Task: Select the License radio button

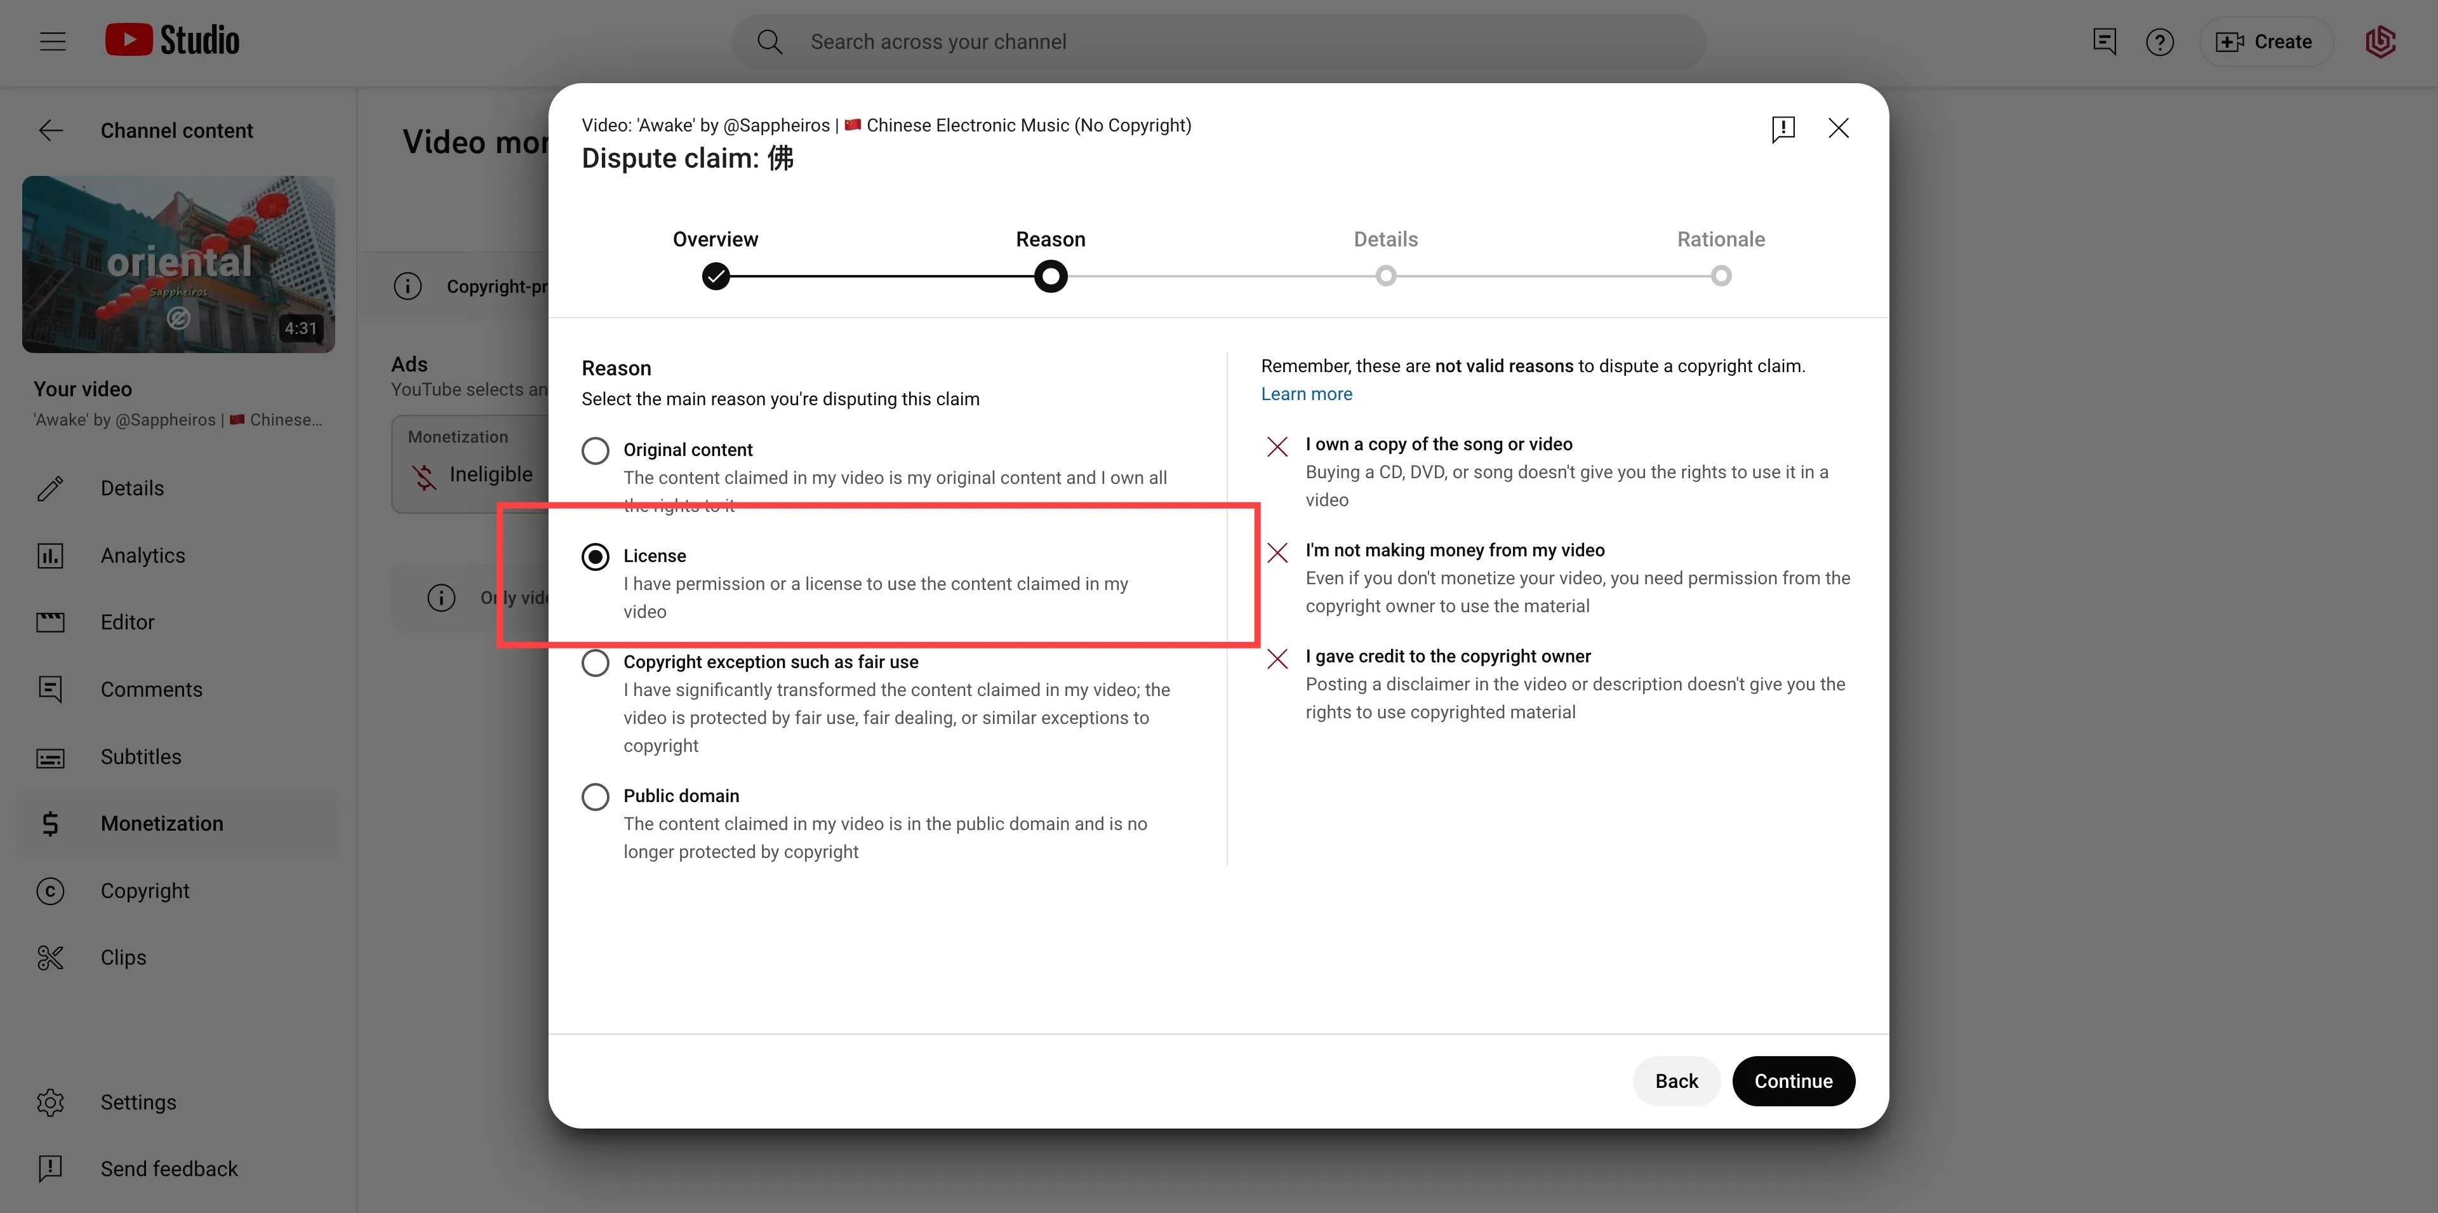Action: tap(596, 557)
